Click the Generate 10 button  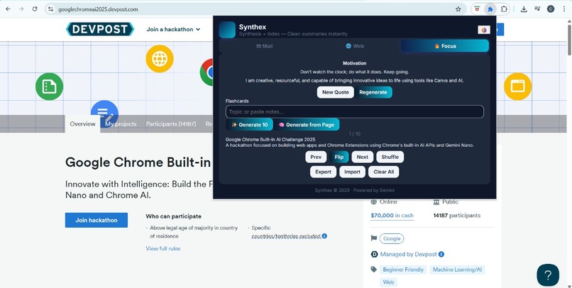point(249,125)
